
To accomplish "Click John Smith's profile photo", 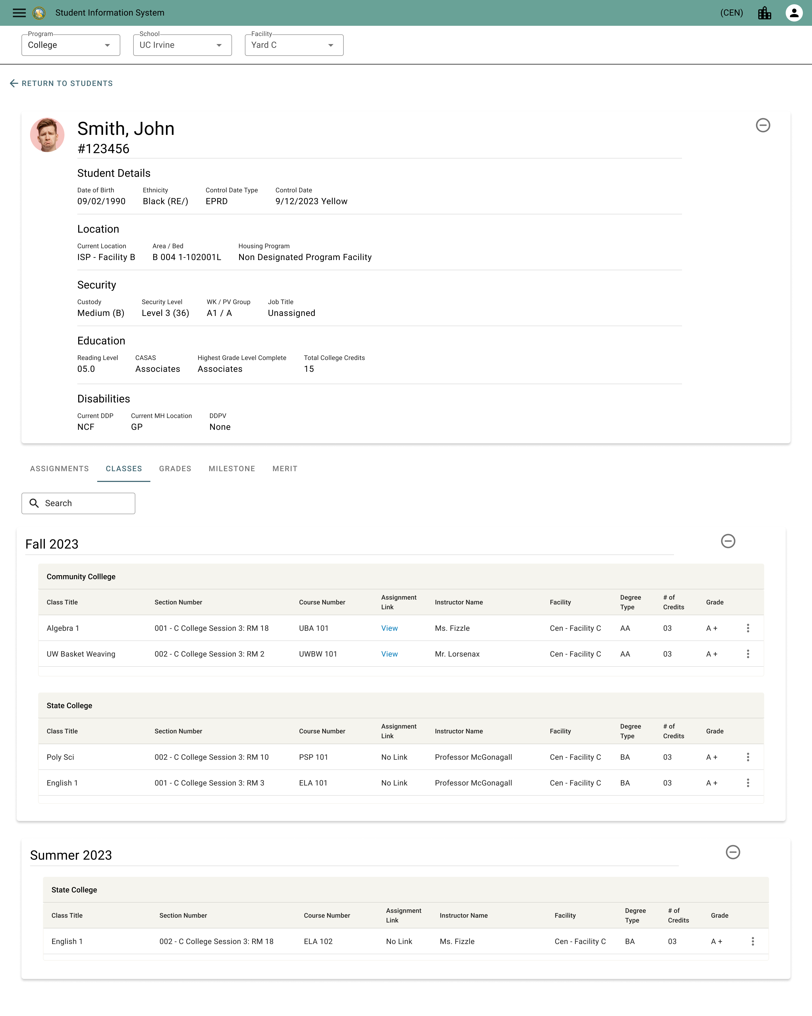I will (x=47, y=135).
